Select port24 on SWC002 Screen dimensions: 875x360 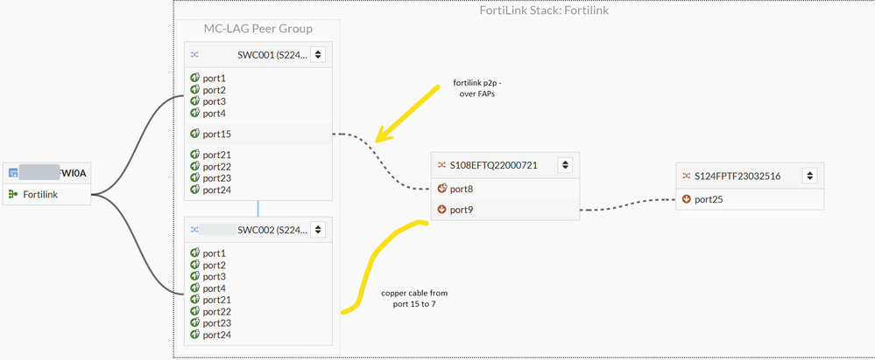click(216, 335)
